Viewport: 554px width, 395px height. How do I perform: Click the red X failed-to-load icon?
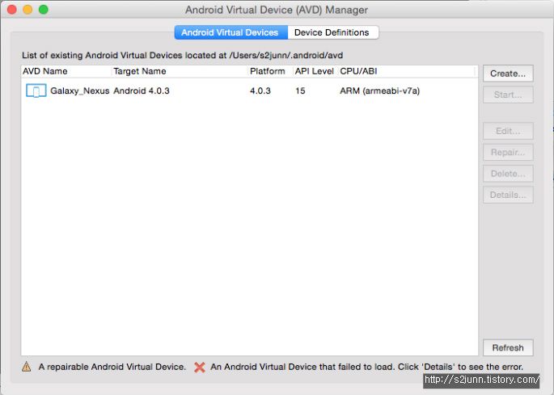pyautogui.click(x=199, y=367)
